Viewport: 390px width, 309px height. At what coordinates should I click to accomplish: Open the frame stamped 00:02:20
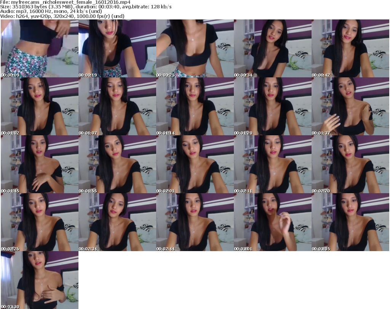[x=350, y=164]
